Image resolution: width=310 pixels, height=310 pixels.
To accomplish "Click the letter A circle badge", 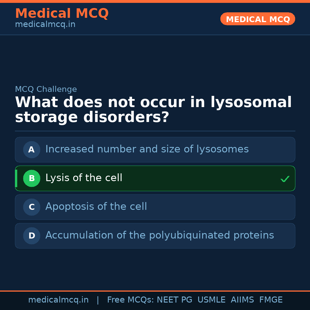I will (x=32, y=150).
